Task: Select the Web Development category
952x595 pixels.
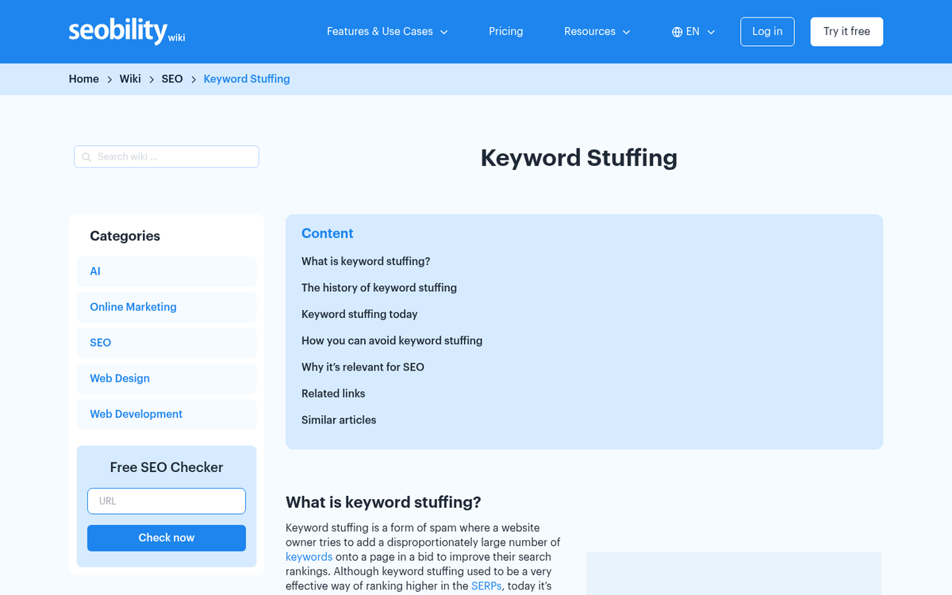Action: tap(167, 414)
